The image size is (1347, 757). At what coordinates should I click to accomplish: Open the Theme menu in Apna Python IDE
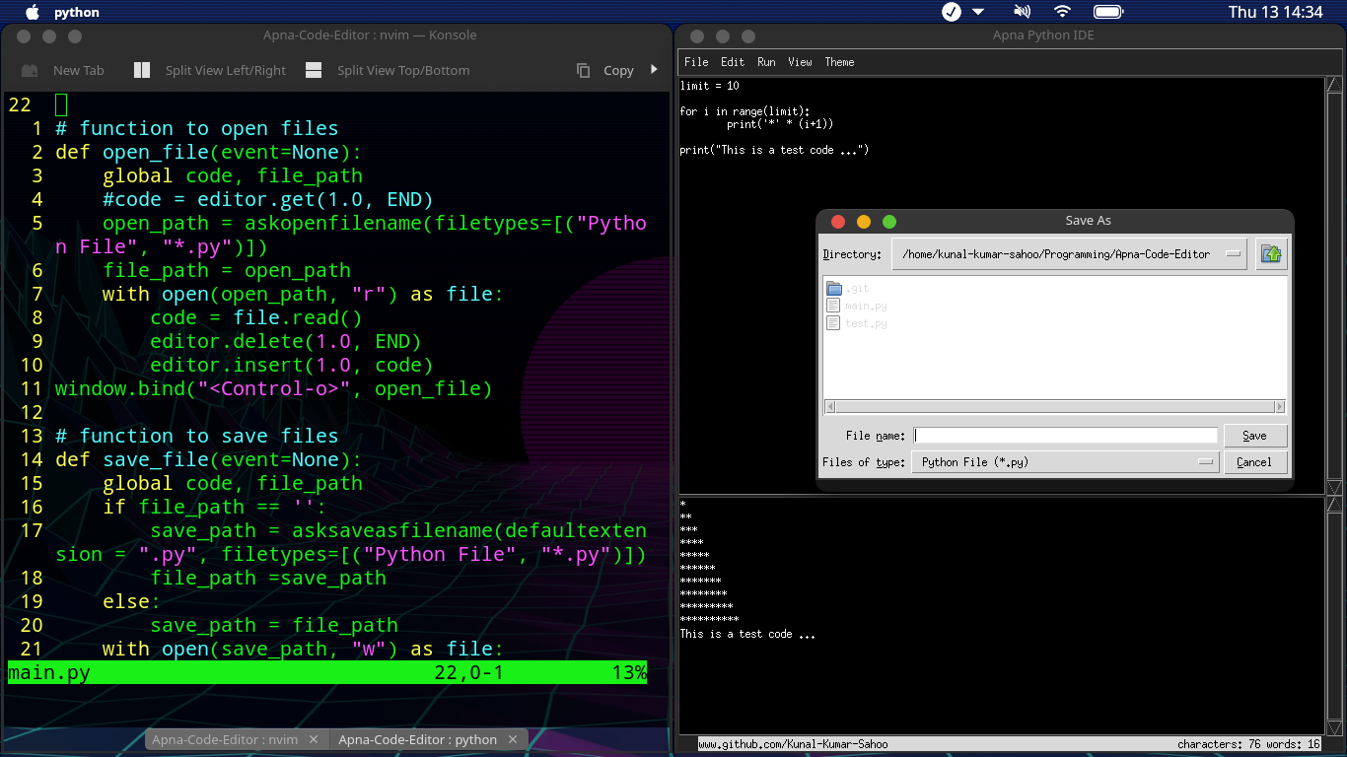[839, 62]
